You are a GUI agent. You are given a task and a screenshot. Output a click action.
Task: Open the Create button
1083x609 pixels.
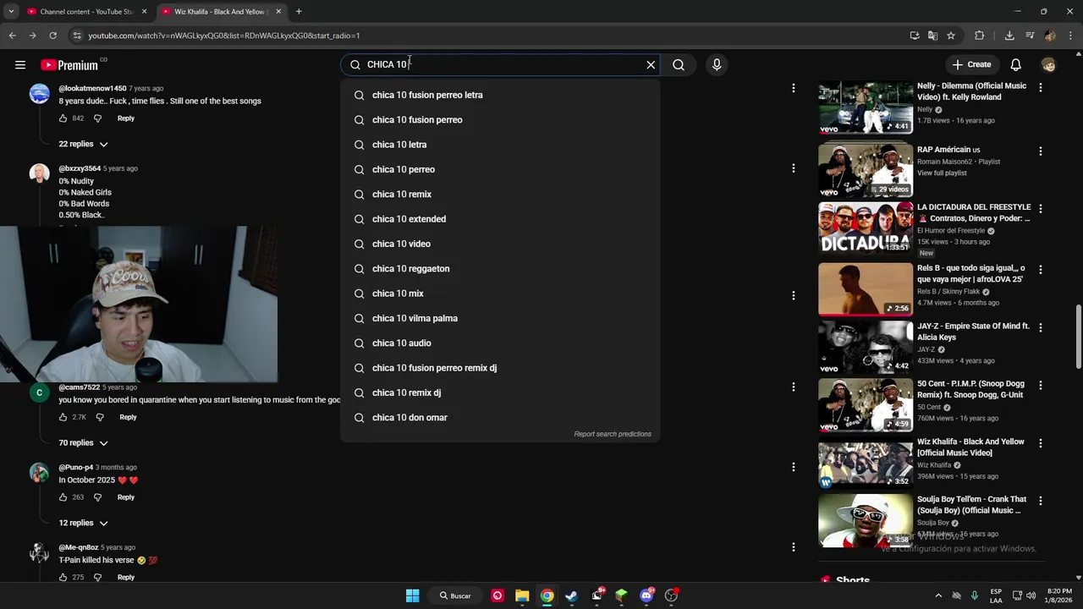(x=971, y=64)
